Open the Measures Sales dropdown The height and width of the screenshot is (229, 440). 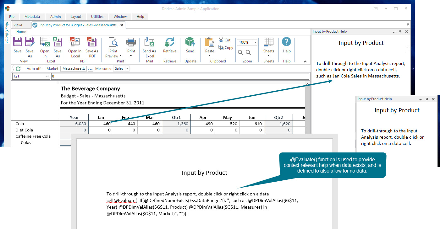(x=127, y=69)
